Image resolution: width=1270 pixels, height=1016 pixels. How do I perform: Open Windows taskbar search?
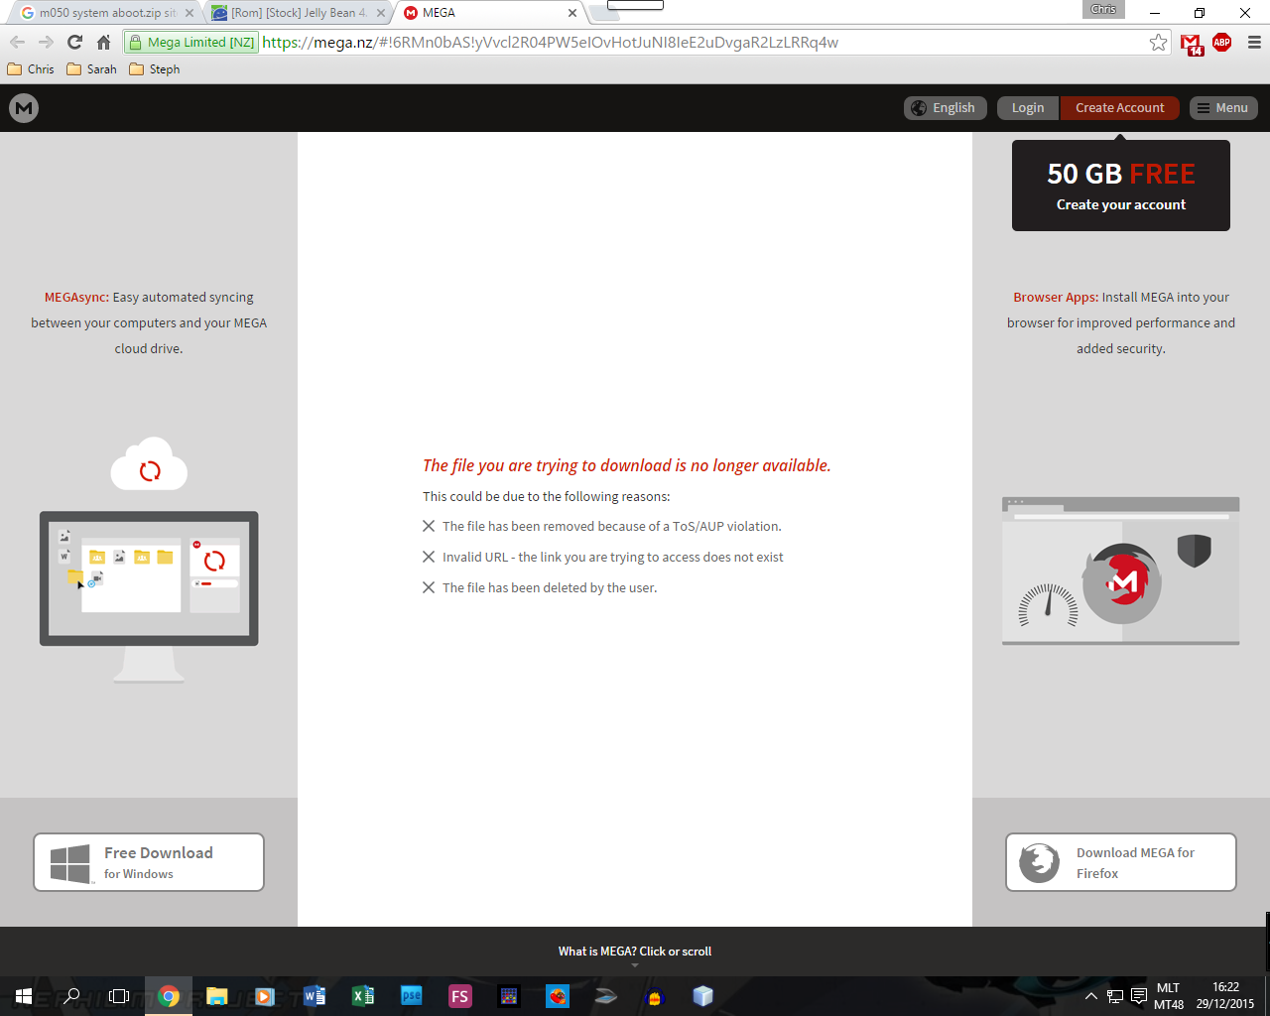pos(71,996)
